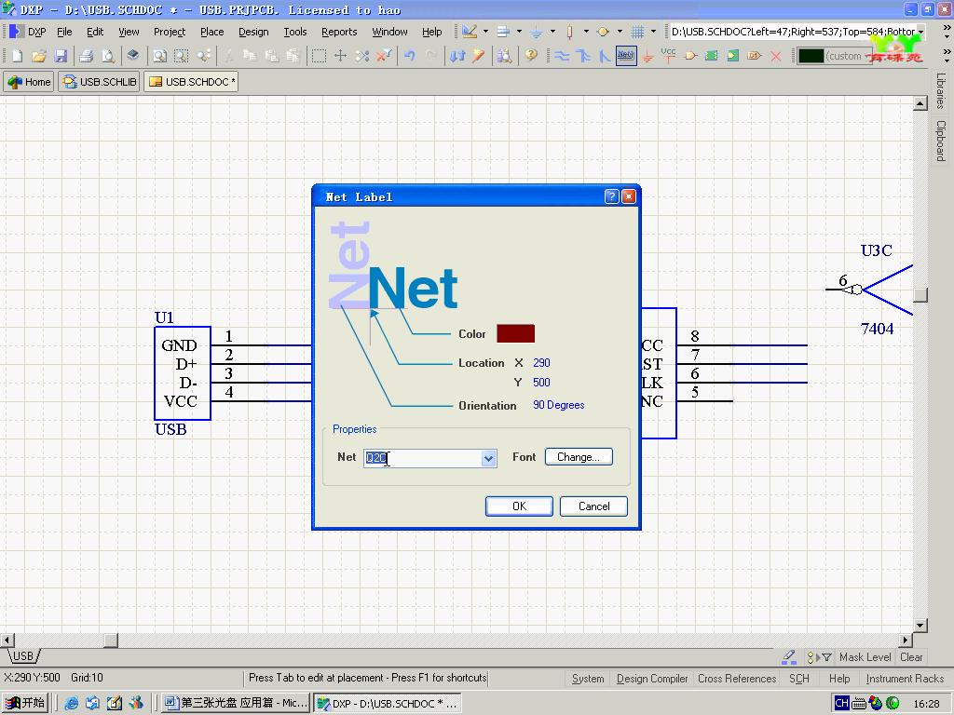Place a VCC power port
The height and width of the screenshot is (715, 954).
point(669,56)
